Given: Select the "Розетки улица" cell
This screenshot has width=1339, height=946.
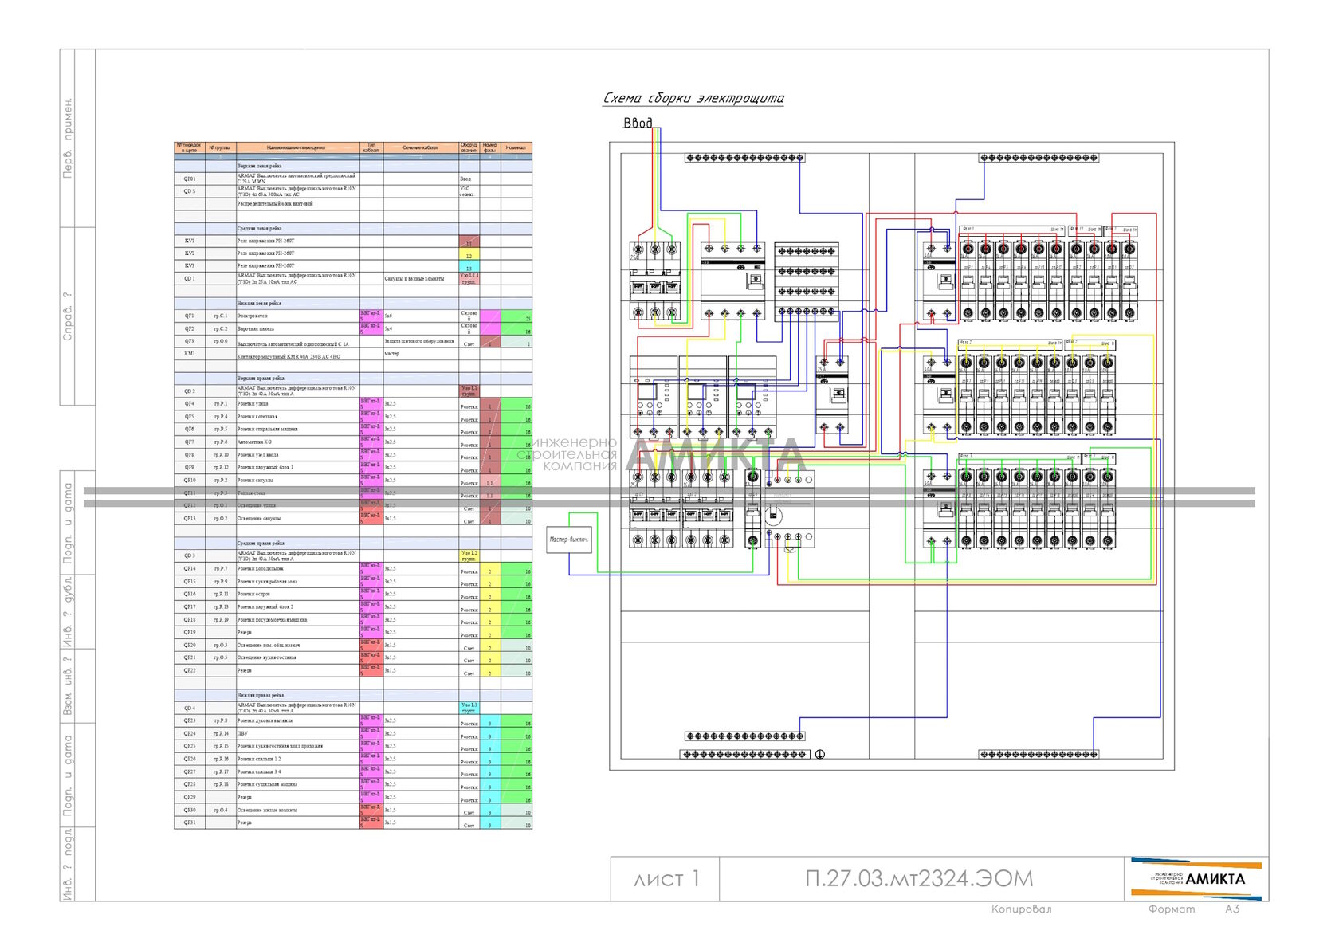Looking at the screenshot, I should tap(297, 404).
